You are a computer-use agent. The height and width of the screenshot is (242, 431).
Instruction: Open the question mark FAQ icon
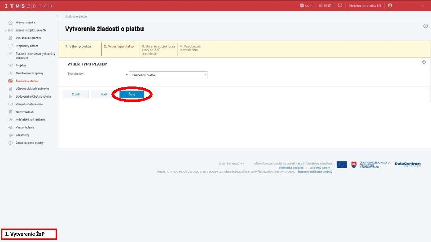point(10,143)
